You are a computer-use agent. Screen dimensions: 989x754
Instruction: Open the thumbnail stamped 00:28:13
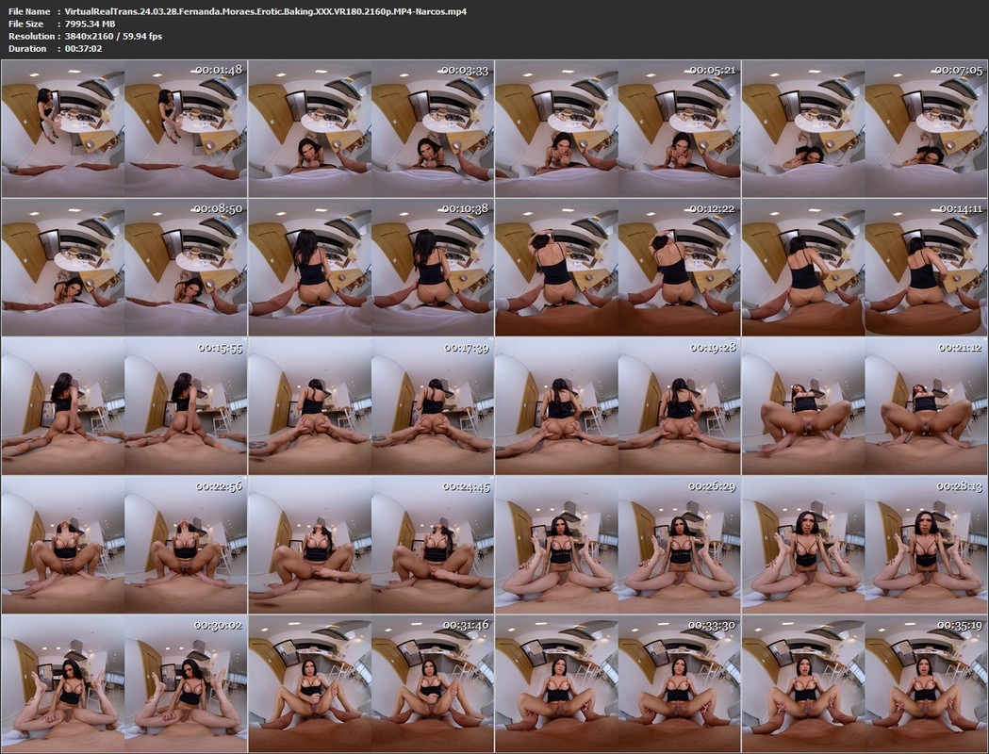pyautogui.click(x=865, y=545)
